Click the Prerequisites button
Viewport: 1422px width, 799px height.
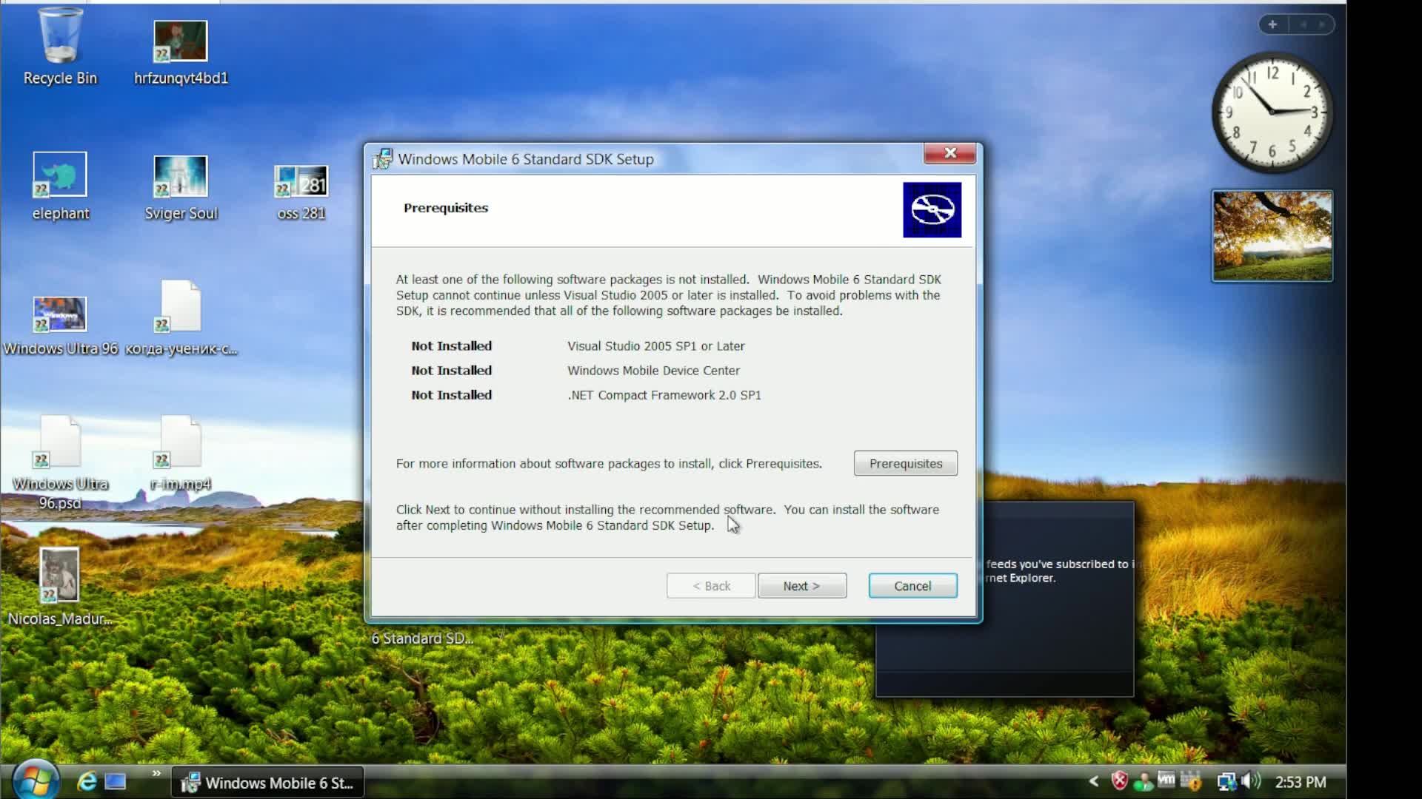pos(905,463)
